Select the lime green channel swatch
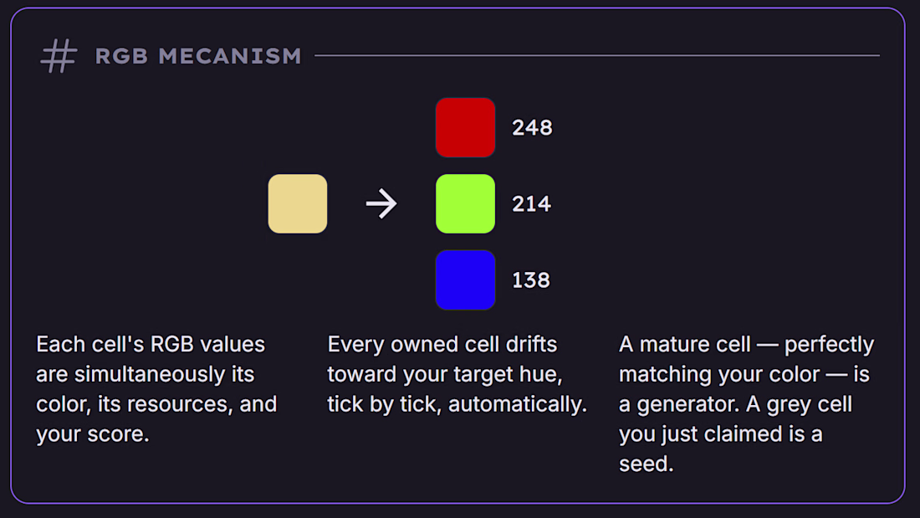The width and height of the screenshot is (920, 518). [x=465, y=203]
